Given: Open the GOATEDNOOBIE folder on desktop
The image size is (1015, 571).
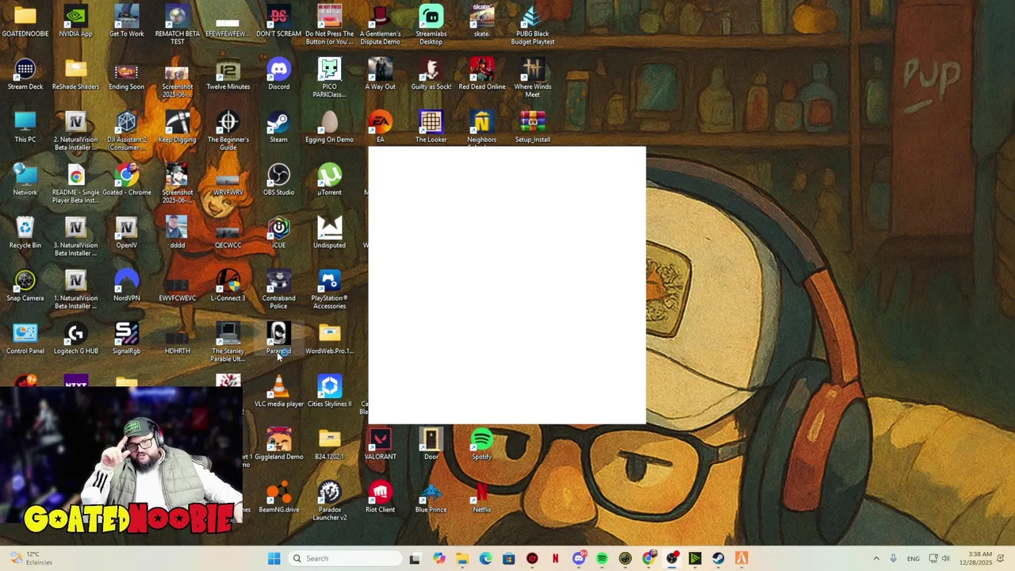Looking at the screenshot, I should pyautogui.click(x=25, y=21).
